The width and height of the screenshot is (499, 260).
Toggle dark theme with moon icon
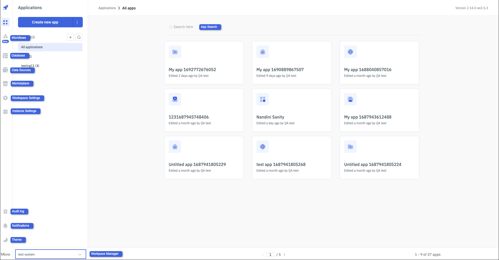[5, 240]
